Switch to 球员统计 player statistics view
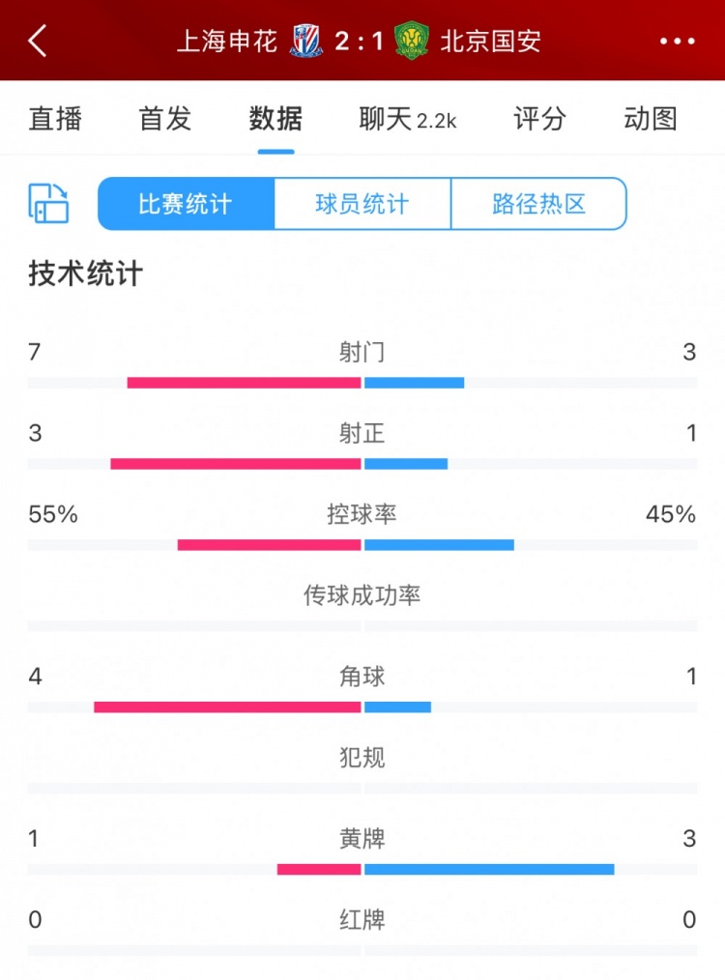This screenshot has width=725, height=980. click(362, 204)
